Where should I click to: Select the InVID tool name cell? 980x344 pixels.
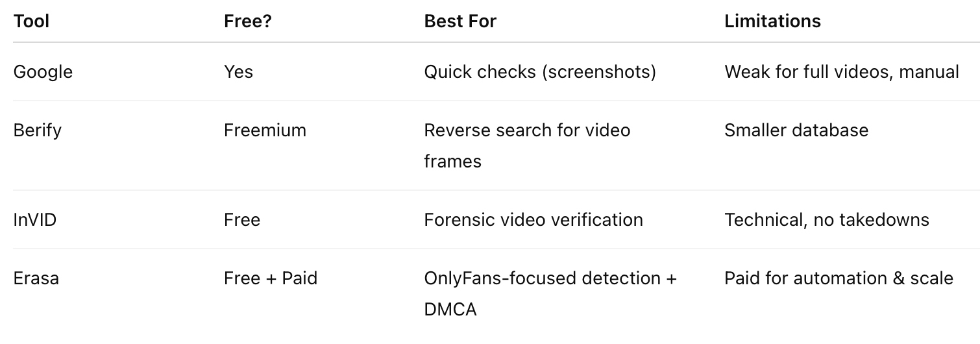(35, 220)
